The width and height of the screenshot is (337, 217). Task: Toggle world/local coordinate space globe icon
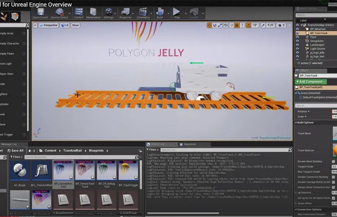226,25
